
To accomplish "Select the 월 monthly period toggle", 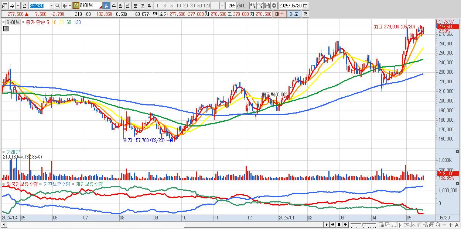I will 120,6.
